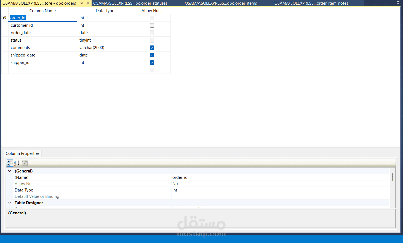Select the (Name) property row label
Image resolution: width=403 pixels, height=243 pixels.
pyautogui.click(x=22, y=177)
